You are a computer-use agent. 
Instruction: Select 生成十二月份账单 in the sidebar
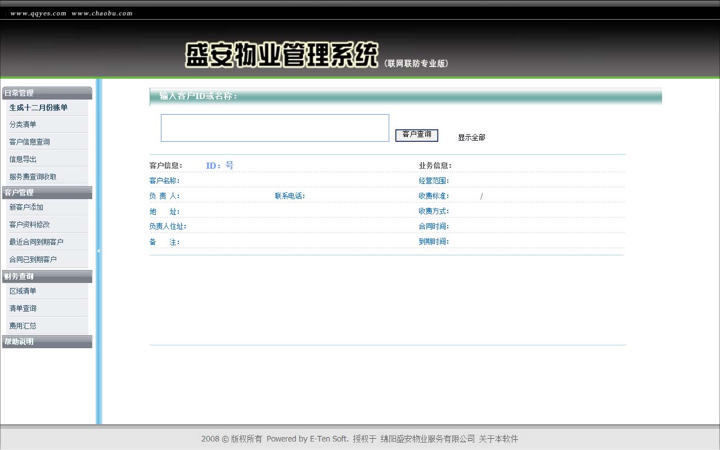[x=38, y=107]
